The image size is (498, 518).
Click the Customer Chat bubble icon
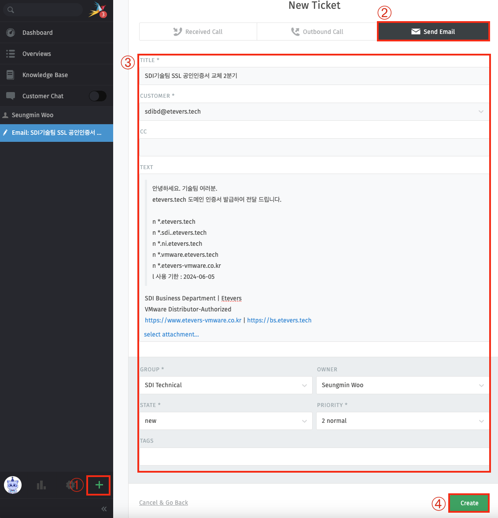tap(11, 96)
